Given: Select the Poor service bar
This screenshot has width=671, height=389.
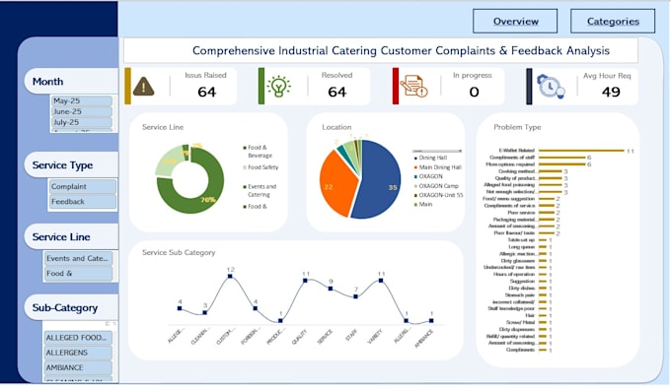Looking at the screenshot, I should click(547, 212).
